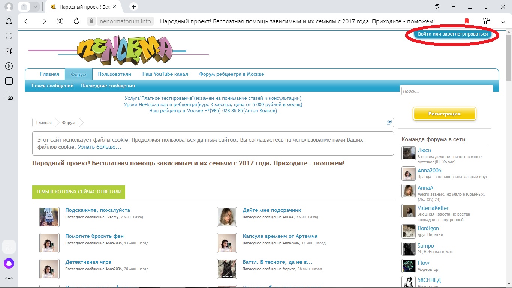Open the Помогите бросить фен thread
The width and height of the screenshot is (512, 288).
(94, 236)
